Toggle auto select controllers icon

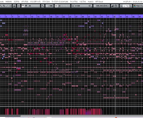[x=19, y=6]
